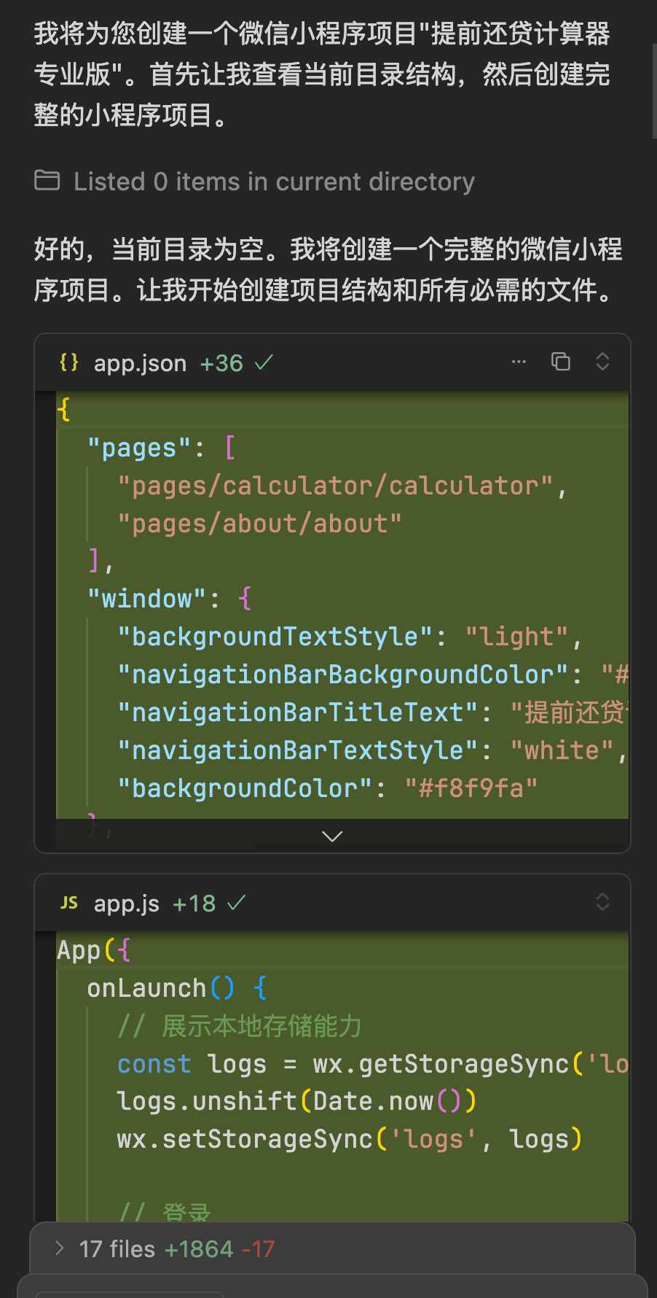Screen dimensions: 657x1298
Task: Click the checkmark next to app.js +18
Action: click(x=236, y=903)
